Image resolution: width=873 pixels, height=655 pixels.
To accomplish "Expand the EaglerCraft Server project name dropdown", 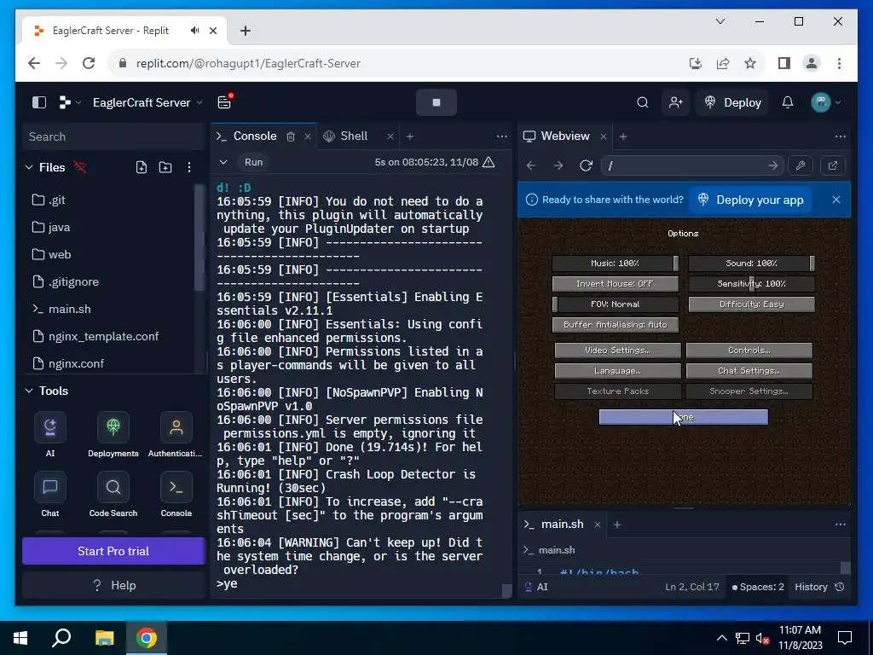I will tap(147, 102).
